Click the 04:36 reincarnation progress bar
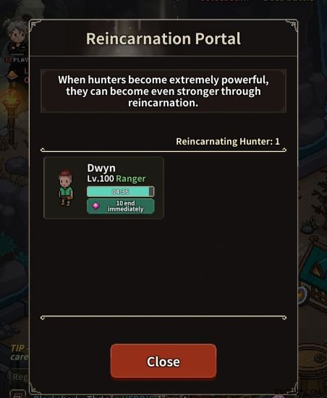 121,192
